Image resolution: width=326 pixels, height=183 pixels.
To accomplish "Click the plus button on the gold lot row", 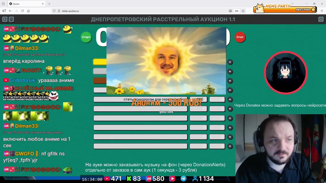I will 230,62.
